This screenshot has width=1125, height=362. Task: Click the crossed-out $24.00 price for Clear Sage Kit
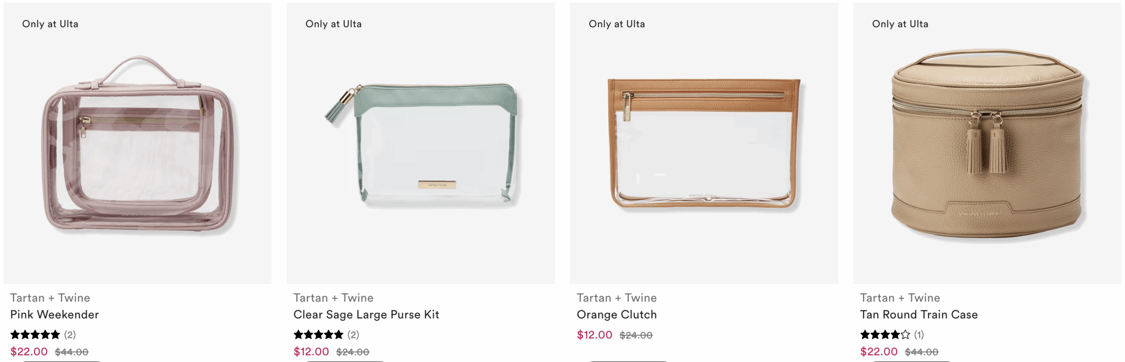pyautogui.click(x=352, y=352)
